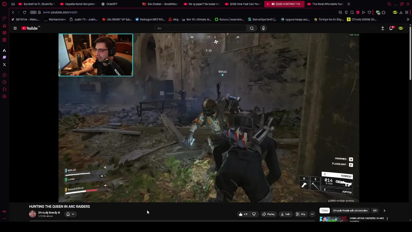Switch to Sıkı Dostlar - Goodfellas tab
The height and width of the screenshot is (232, 412).
pyautogui.click(x=160, y=4)
